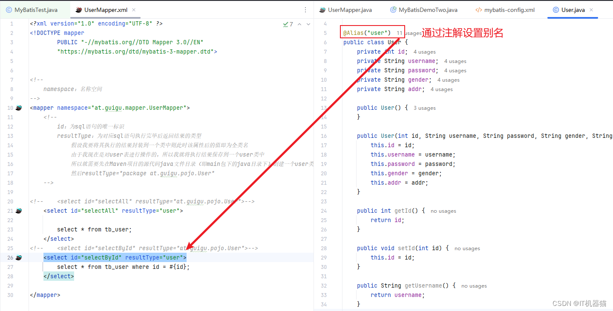Click the DTD URL mybatis-3-mapper.dtd string
This screenshot has height=311, width=613.
(x=135, y=52)
